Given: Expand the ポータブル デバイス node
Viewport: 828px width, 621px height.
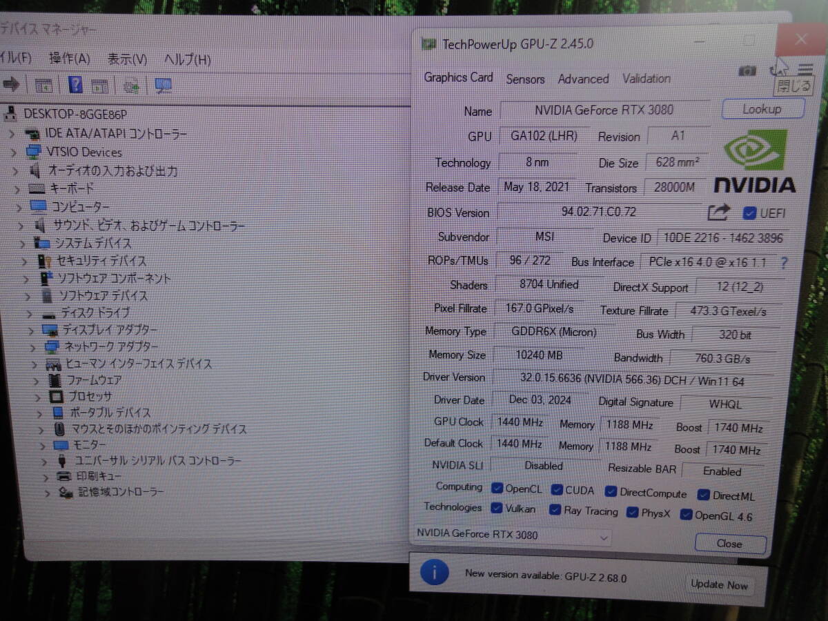Looking at the screenshot, I should pos(39,413).
